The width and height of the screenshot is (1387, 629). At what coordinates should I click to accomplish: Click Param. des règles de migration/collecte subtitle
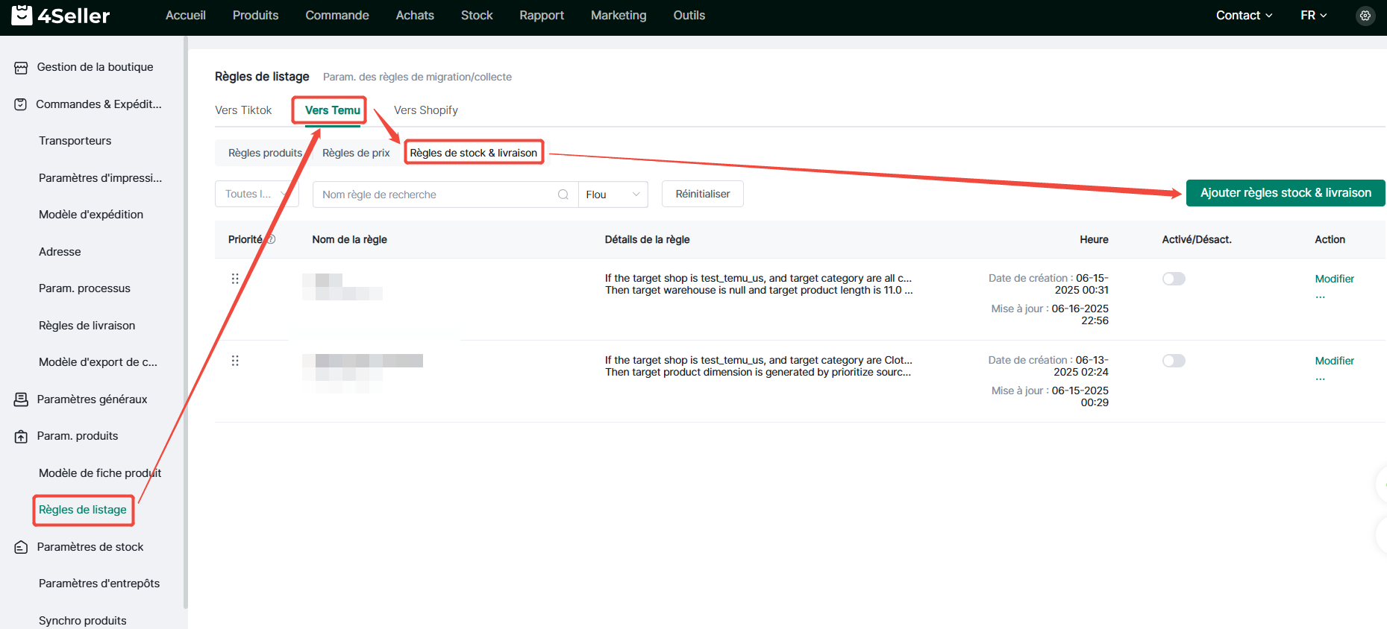(417, 77)
